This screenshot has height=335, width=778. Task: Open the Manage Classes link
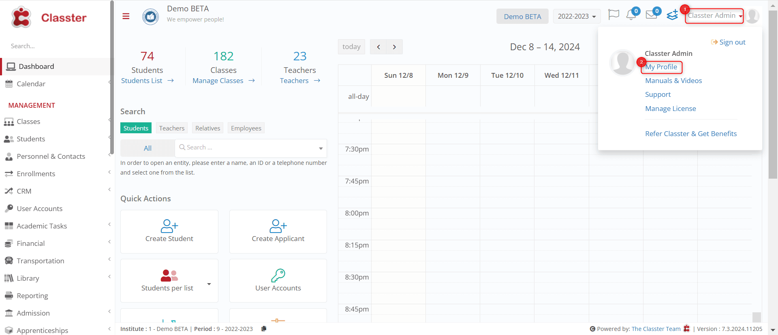click(224, 81)
